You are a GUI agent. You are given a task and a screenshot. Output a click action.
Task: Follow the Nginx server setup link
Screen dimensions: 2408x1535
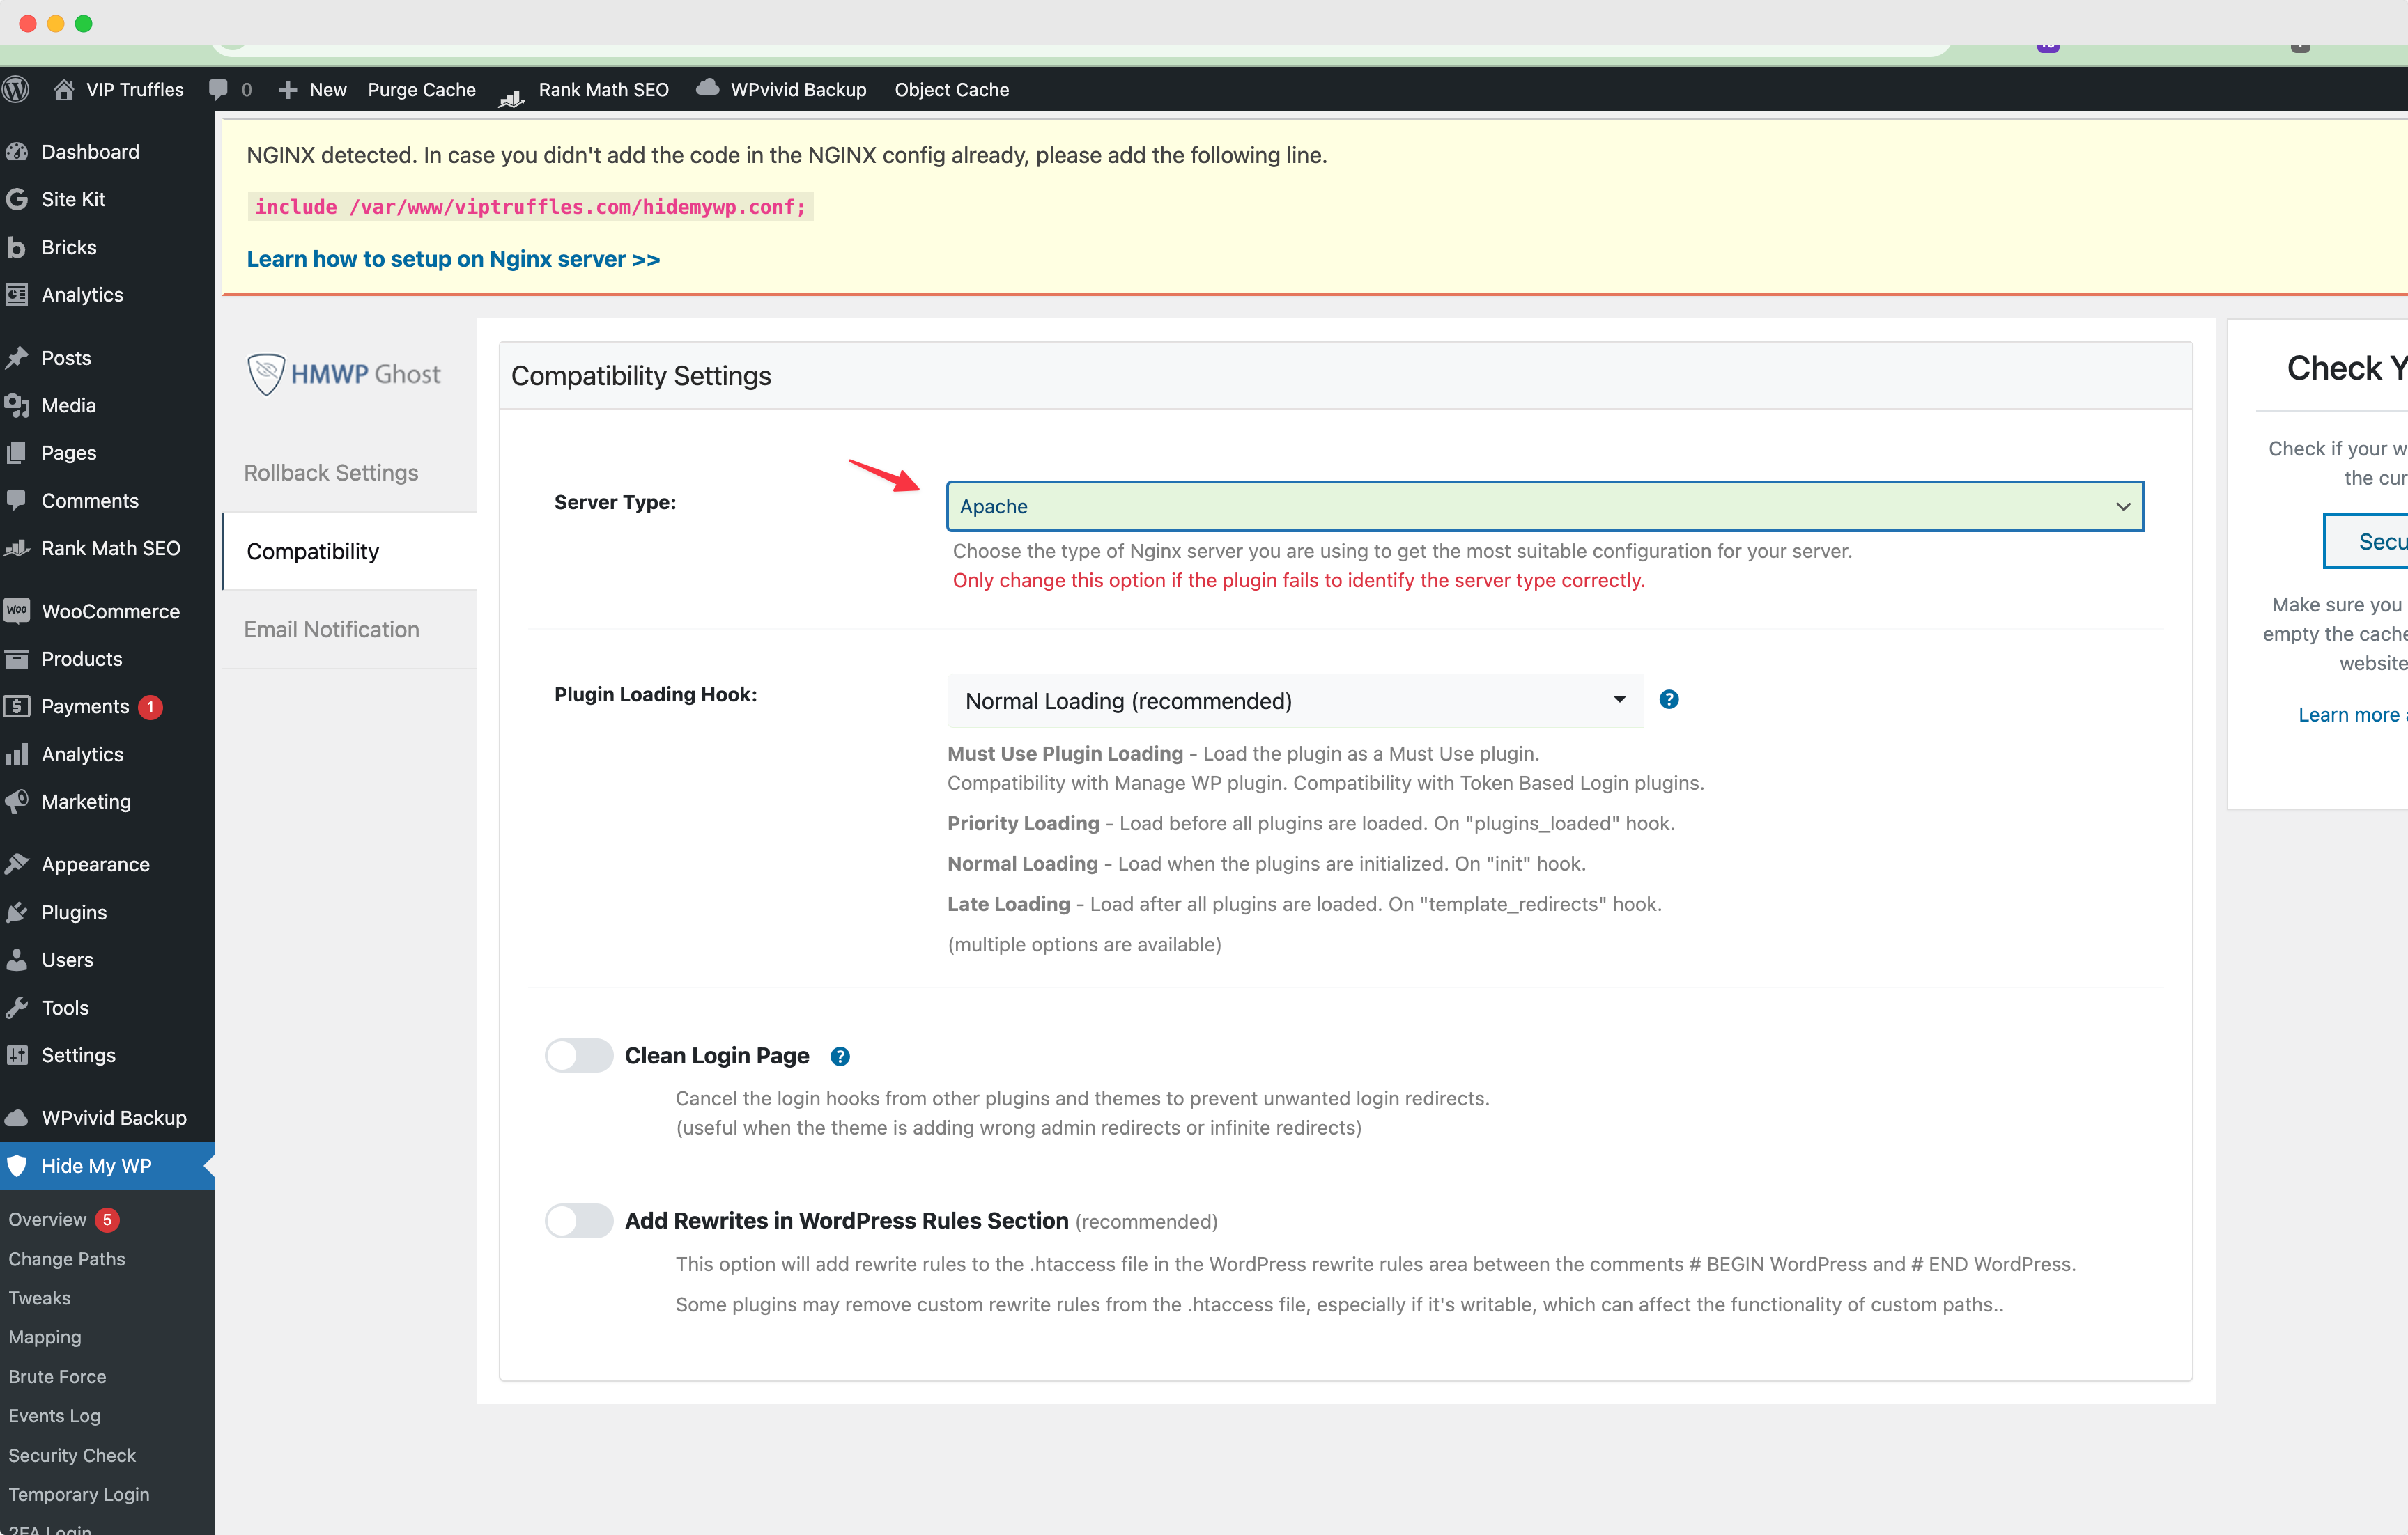(453, 259)
